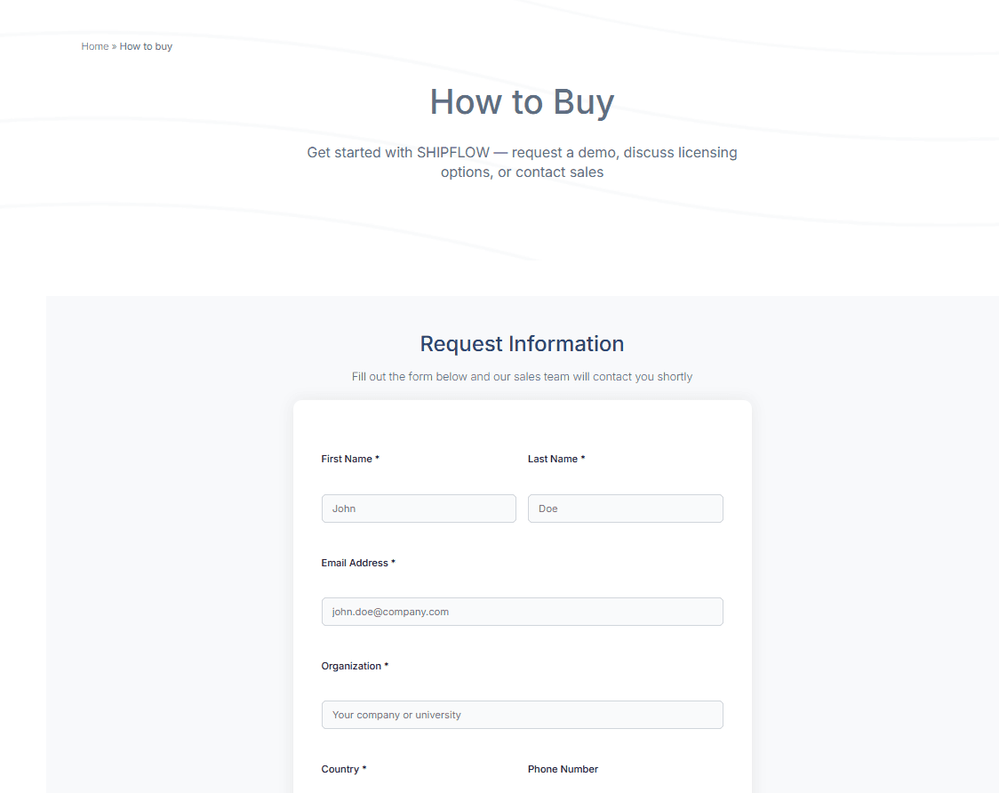The image size is (999, 793).
Task: Click the 'How to buy' breadcrumb text
Action: [146, 46]
